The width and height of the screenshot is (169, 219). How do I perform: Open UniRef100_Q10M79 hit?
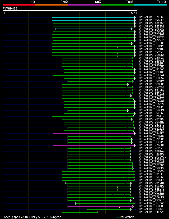click(x=152, y=104)
